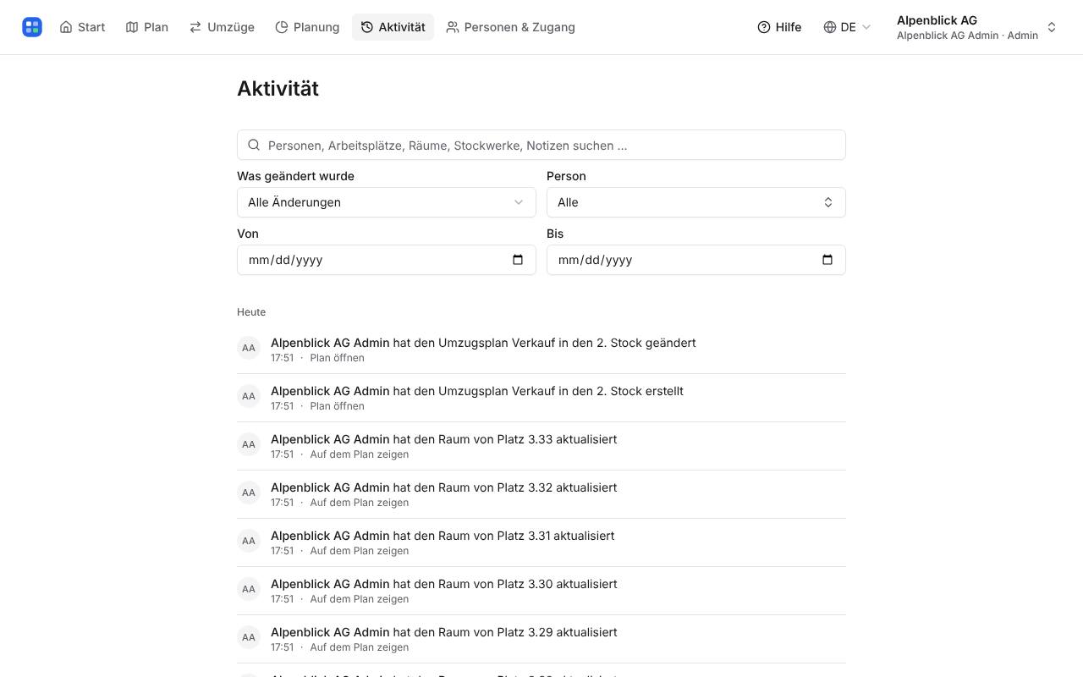Focus the activity search field
This screenshot has height=677, width=1083.
541,145
